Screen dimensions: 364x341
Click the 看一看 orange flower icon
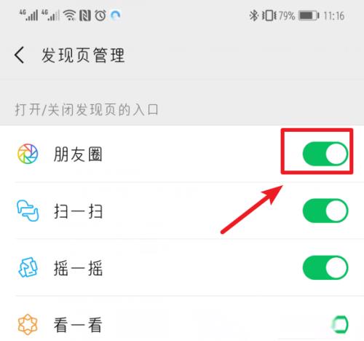(x=28, y=324)
